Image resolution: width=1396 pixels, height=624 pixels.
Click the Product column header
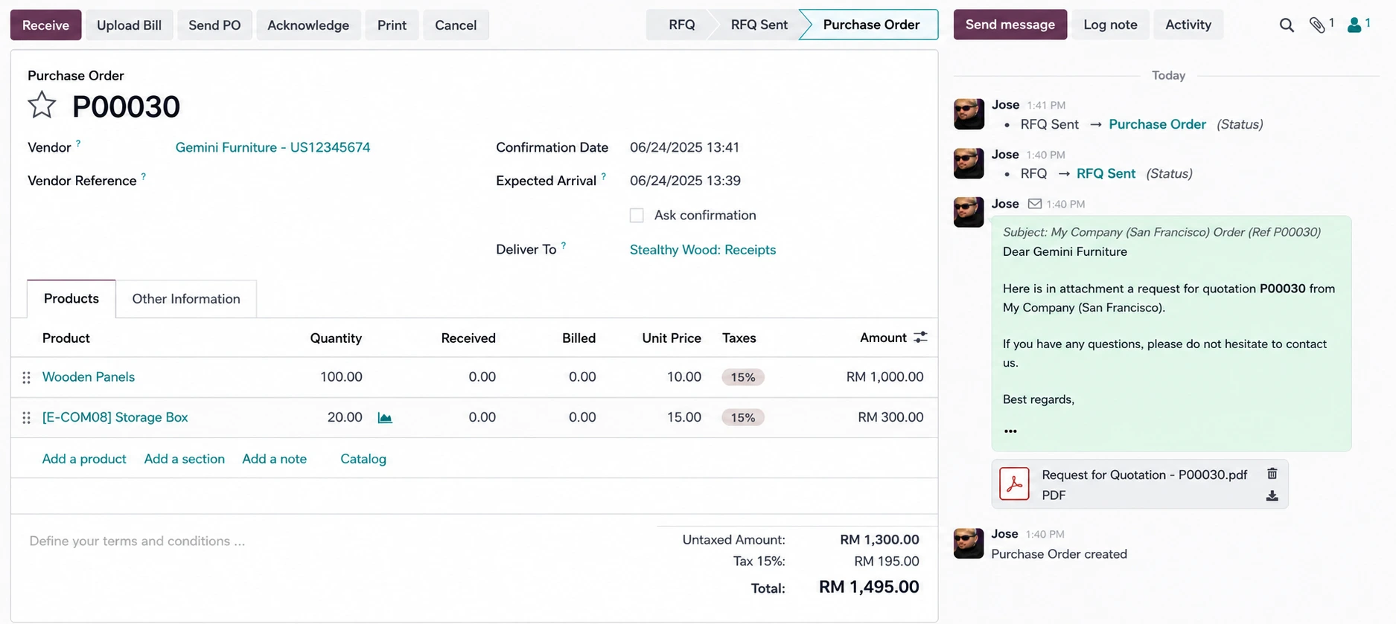click(66, 338)
